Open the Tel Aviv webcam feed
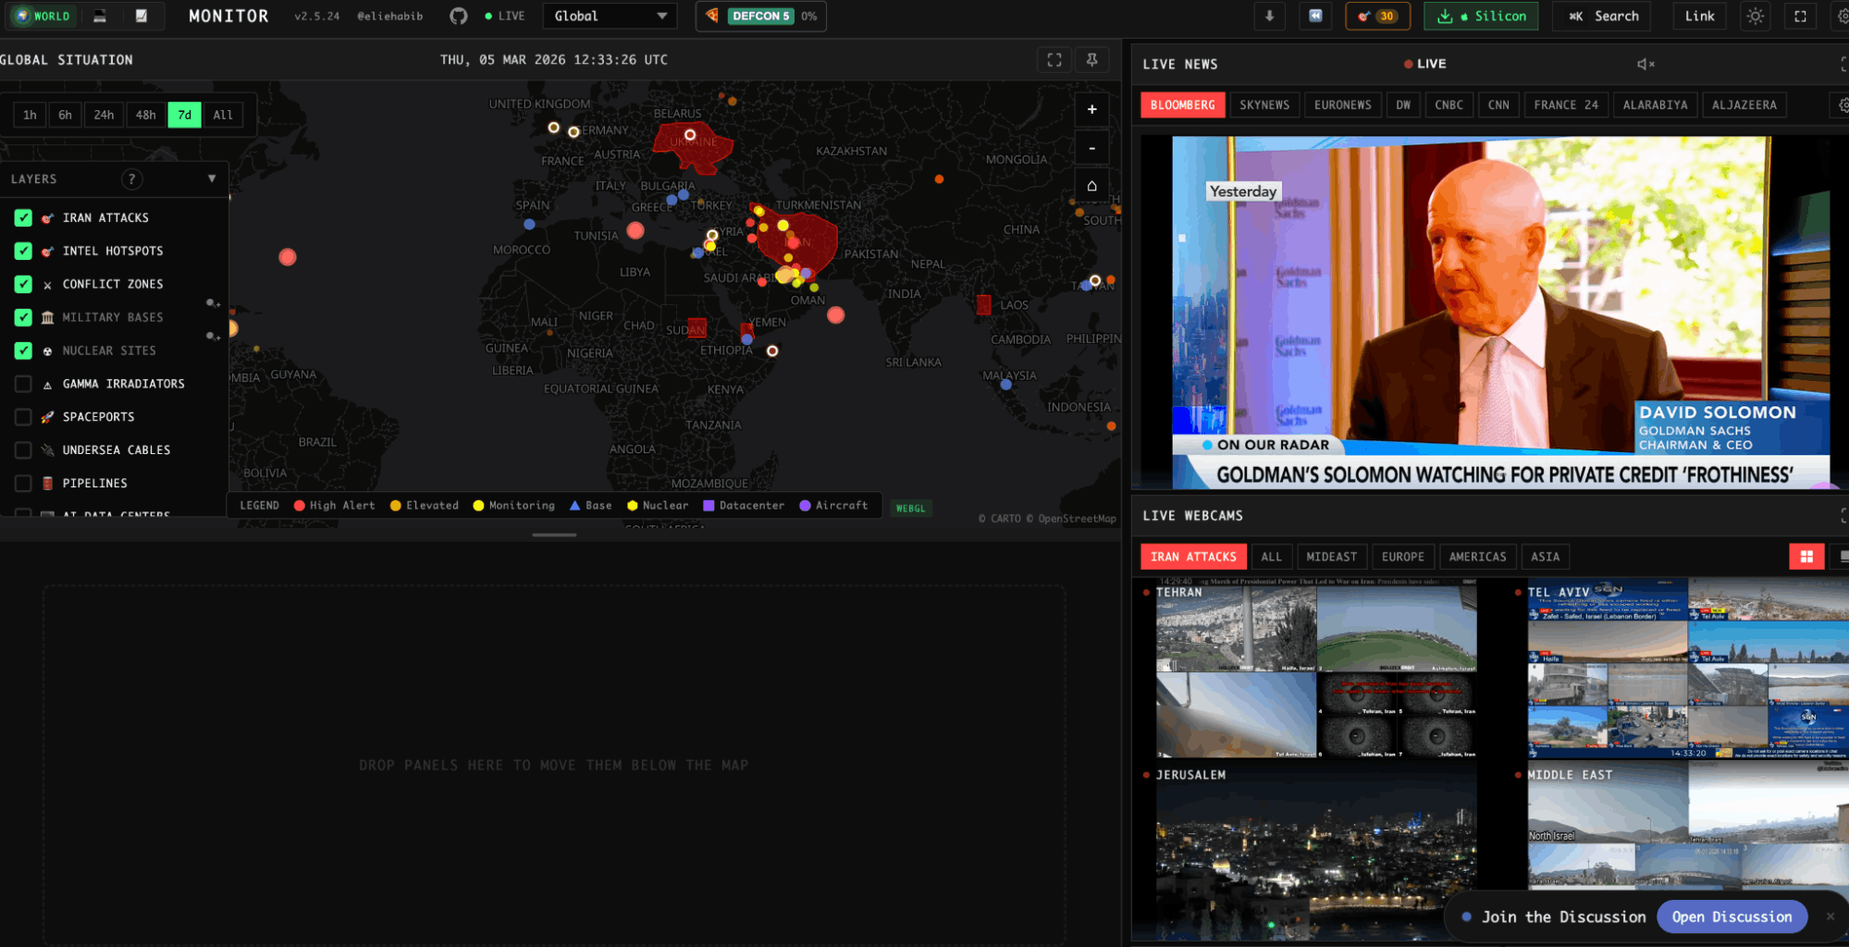 tap(1687, 670)
